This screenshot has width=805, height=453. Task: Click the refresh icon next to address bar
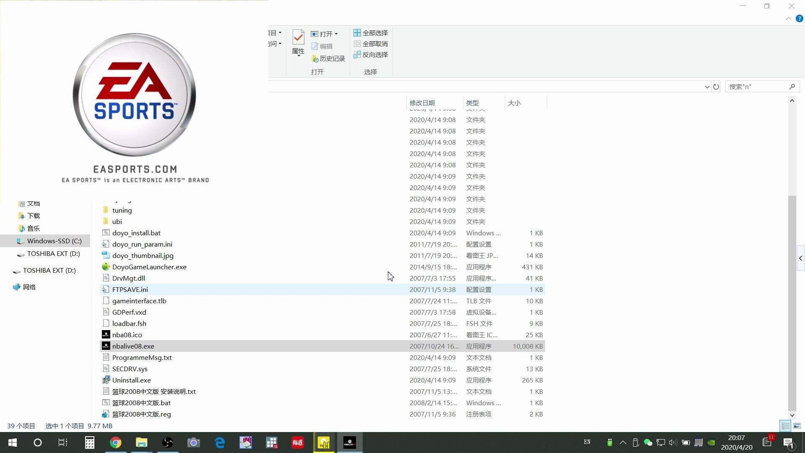pos(716,87)
